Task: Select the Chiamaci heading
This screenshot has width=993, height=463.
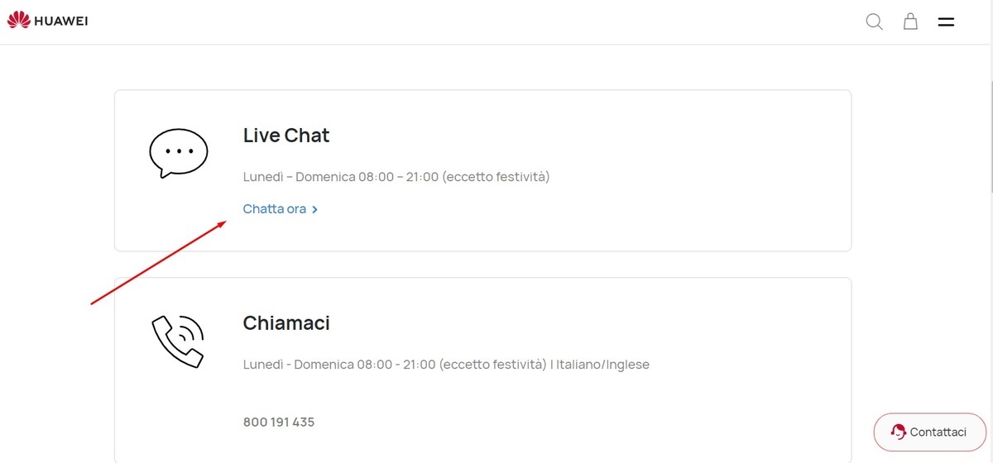Action: [286, 323]
